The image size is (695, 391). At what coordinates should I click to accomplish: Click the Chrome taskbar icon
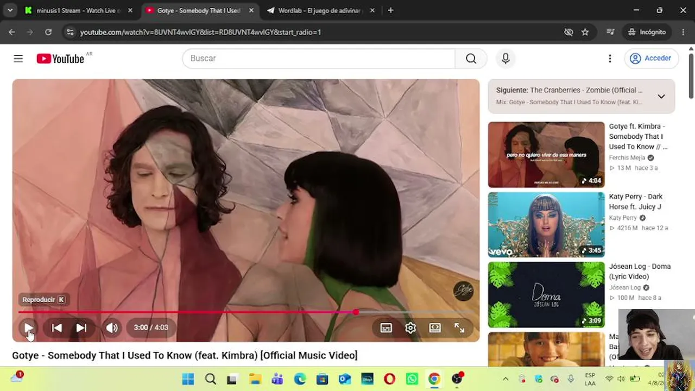click(x=434, y=379)
